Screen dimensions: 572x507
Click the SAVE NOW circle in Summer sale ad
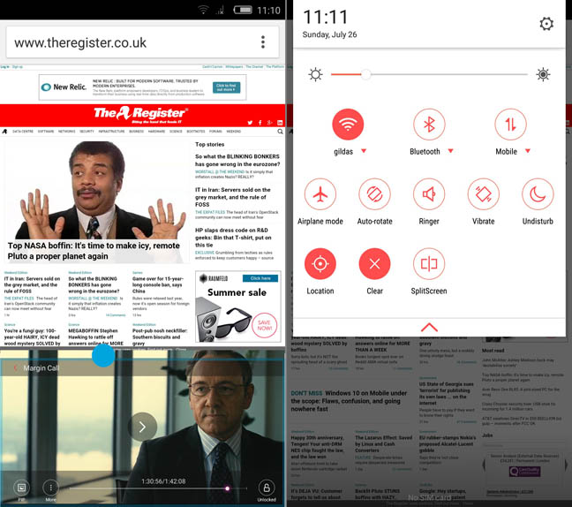(265, 325)
